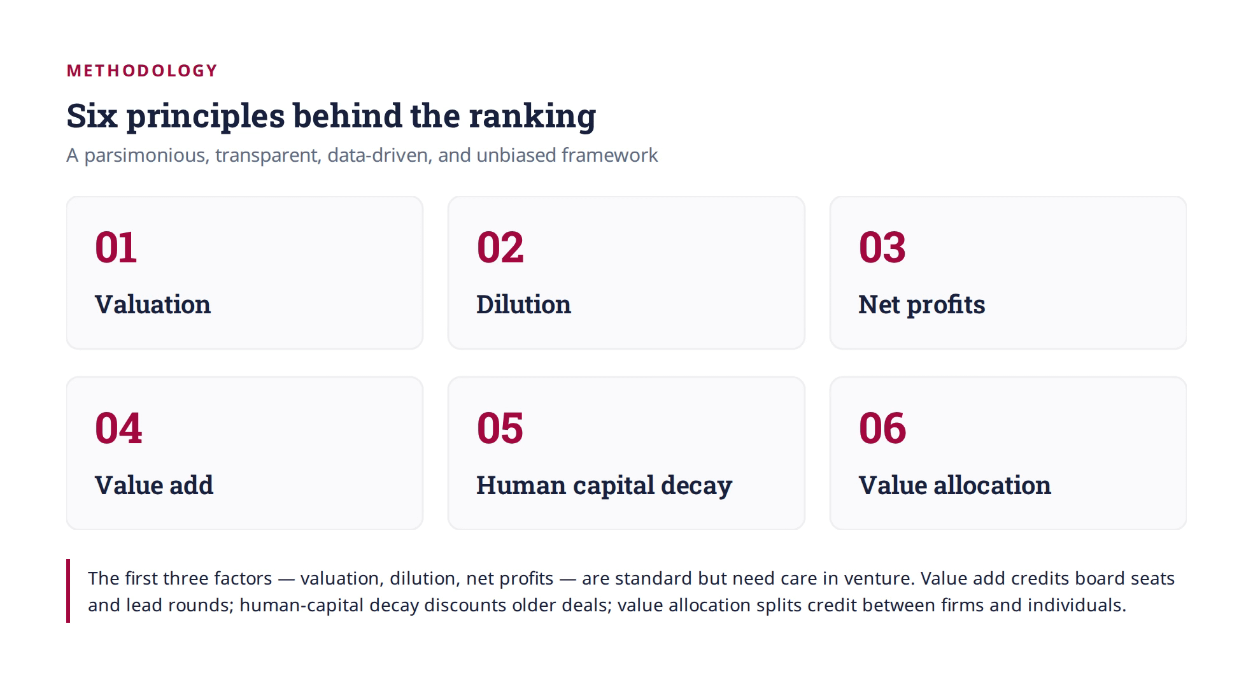Click the Value allocation card heading
1253x675 pixels.
(954, 485)
